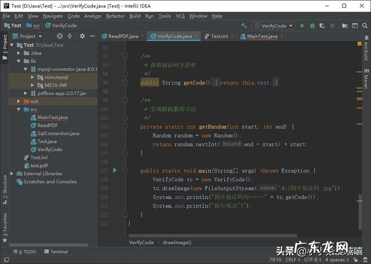Open the VCS menu

[x=180, y=16]
